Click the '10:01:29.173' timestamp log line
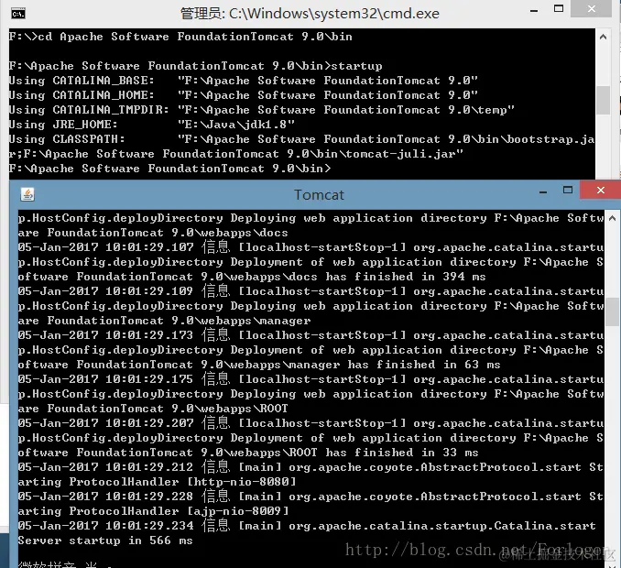 click(x=310, y=335)
